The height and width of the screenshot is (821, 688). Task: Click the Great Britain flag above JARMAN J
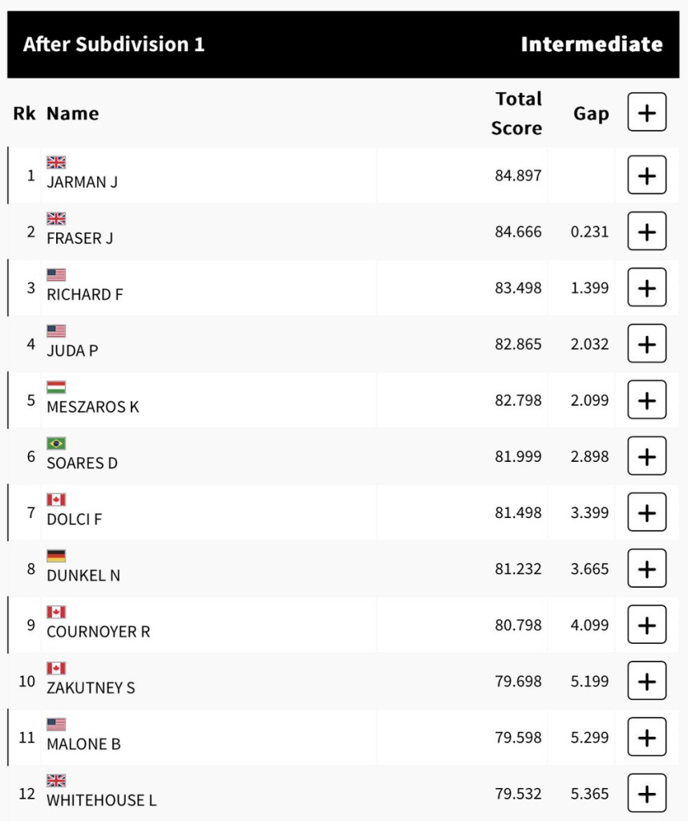click(x=56, y=163)
